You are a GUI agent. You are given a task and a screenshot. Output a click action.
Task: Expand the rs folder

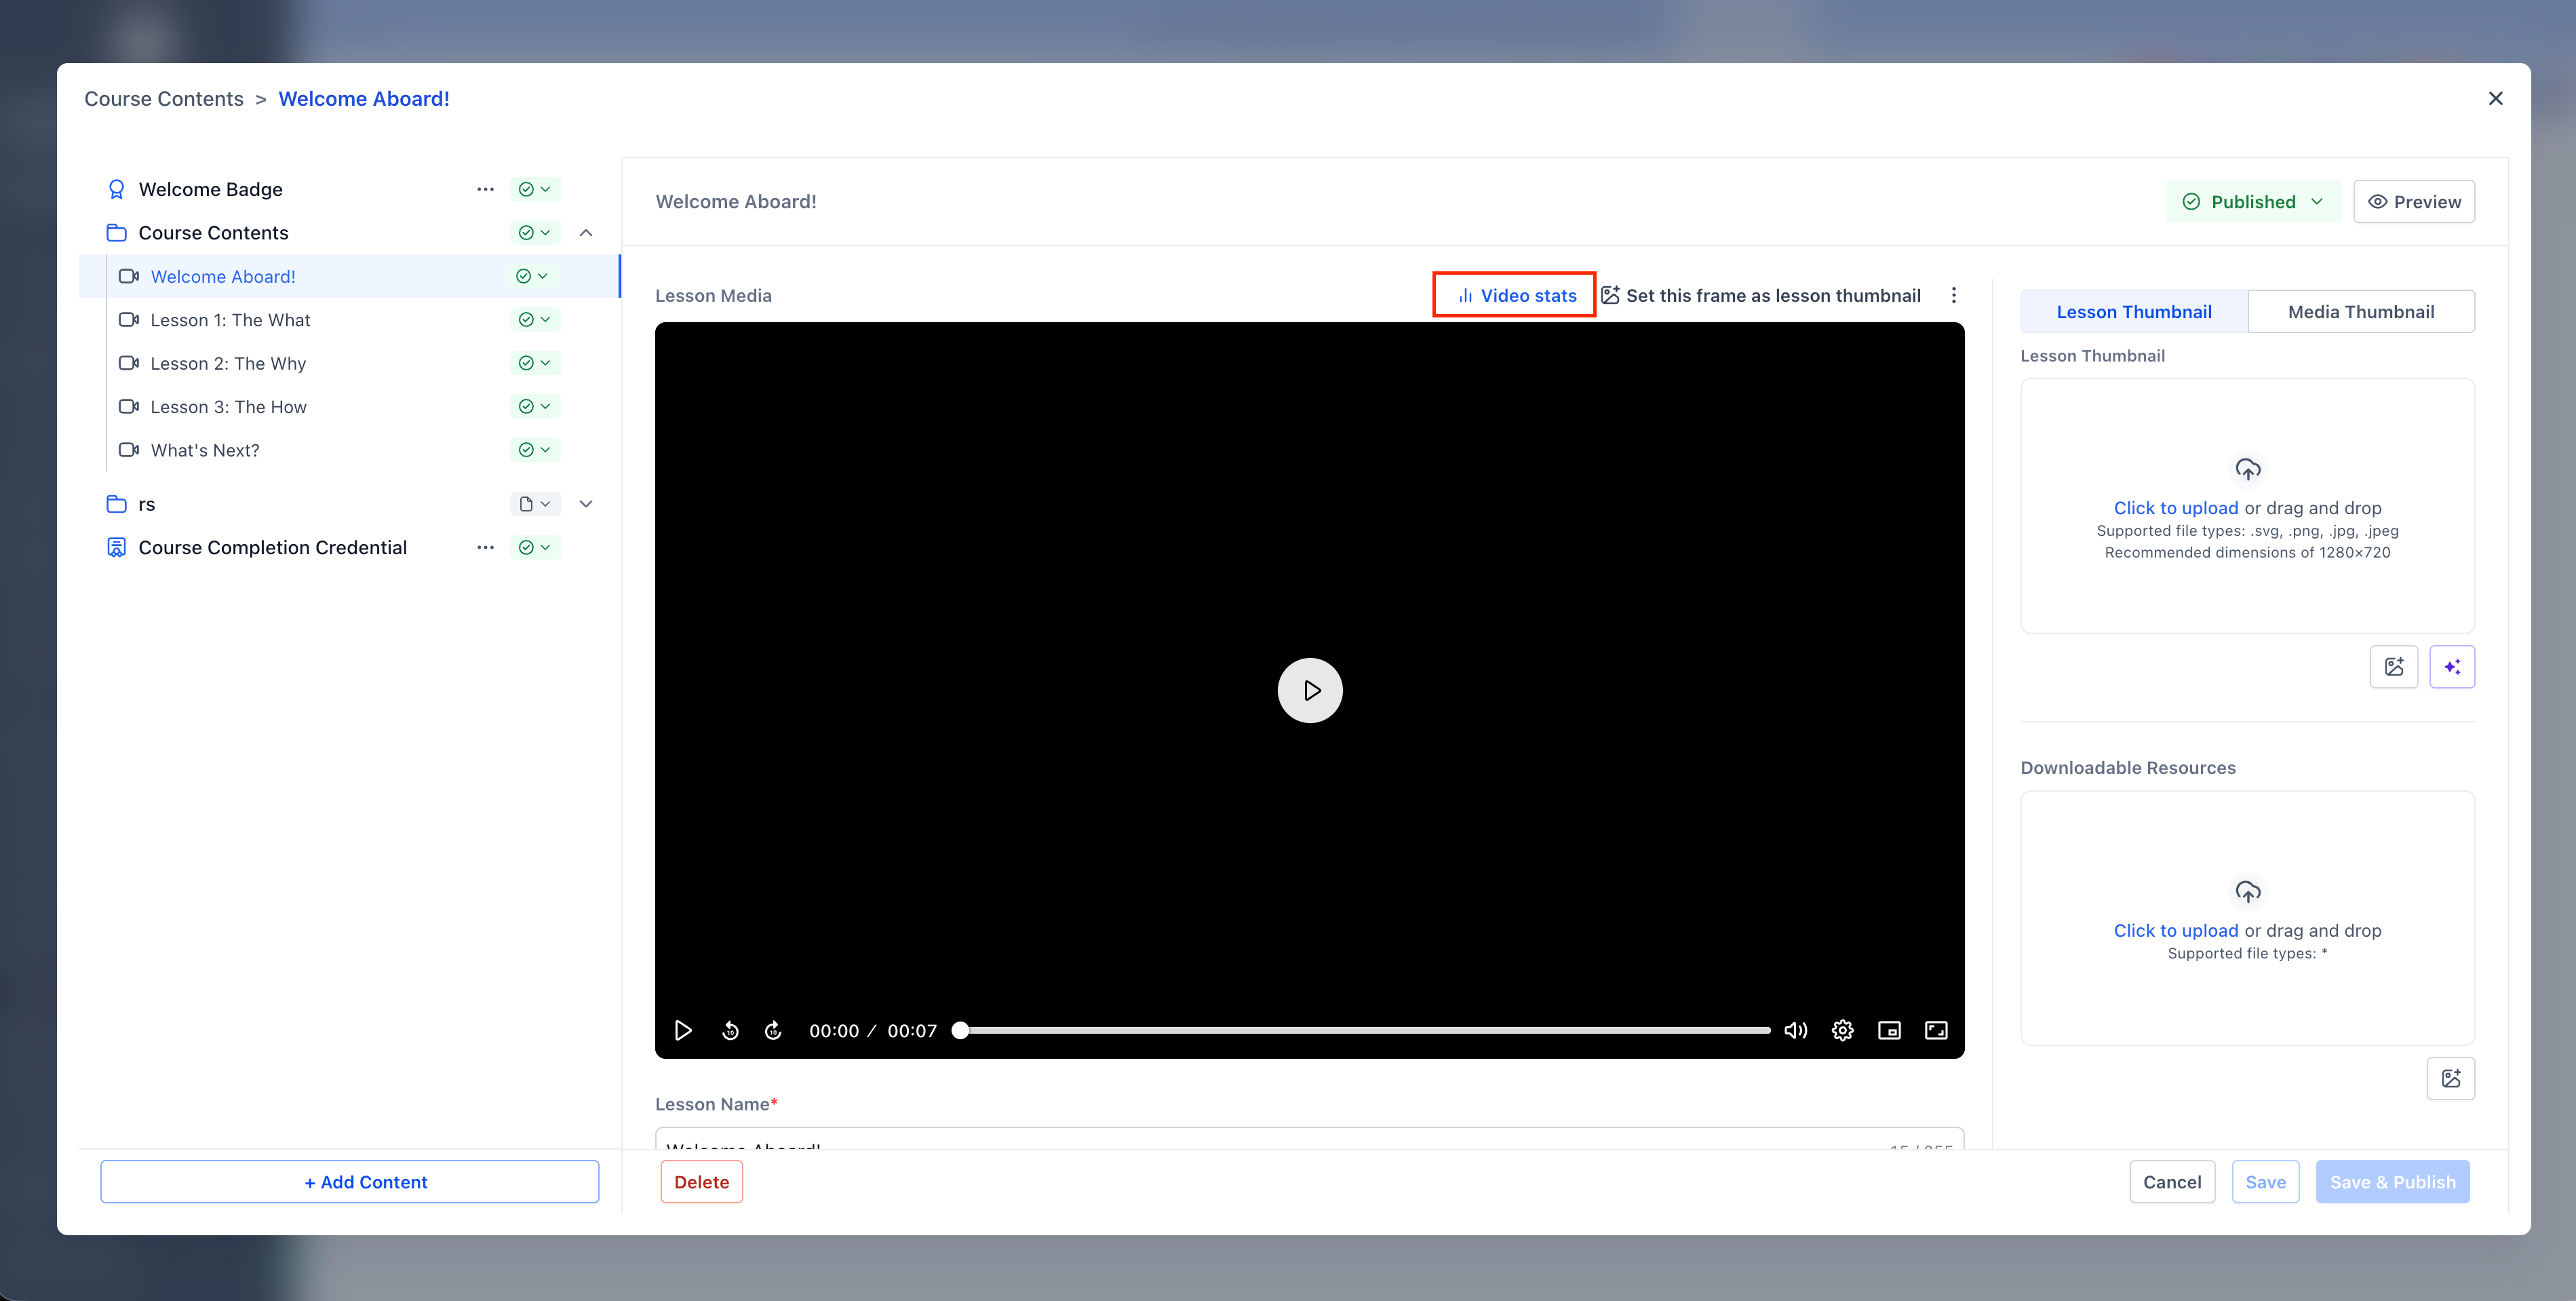(x=586, y=504)
